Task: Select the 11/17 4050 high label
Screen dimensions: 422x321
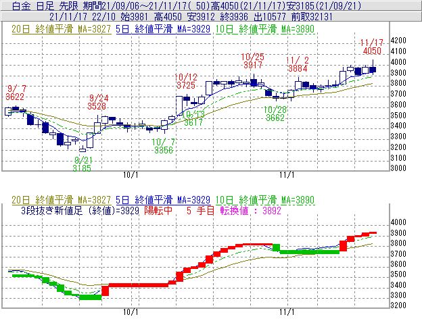Action: [372, 47]
